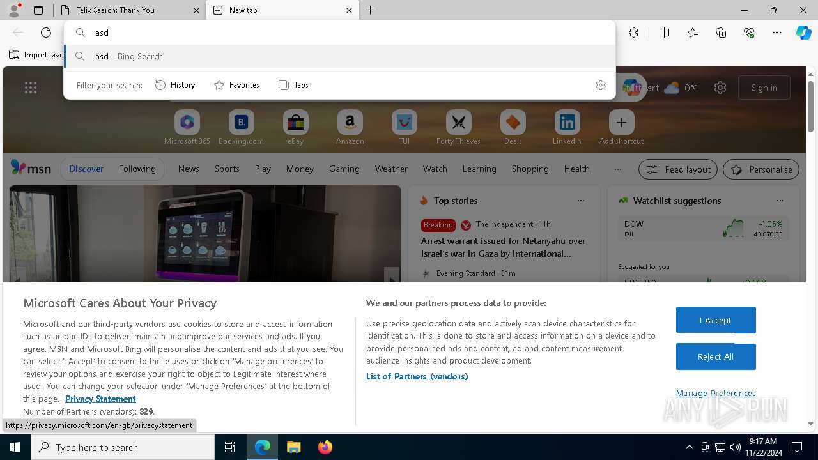
Task: Select the asd - Bing Search suggestion
Action: (x=340, y=56)
